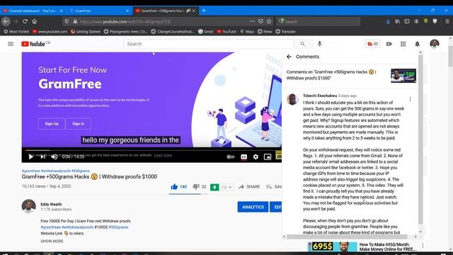
Task: Open the 720 quality dropdown
Action: [x=226, y=187]
